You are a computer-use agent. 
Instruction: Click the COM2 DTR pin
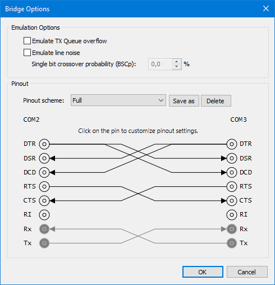[x=44, y=144]
